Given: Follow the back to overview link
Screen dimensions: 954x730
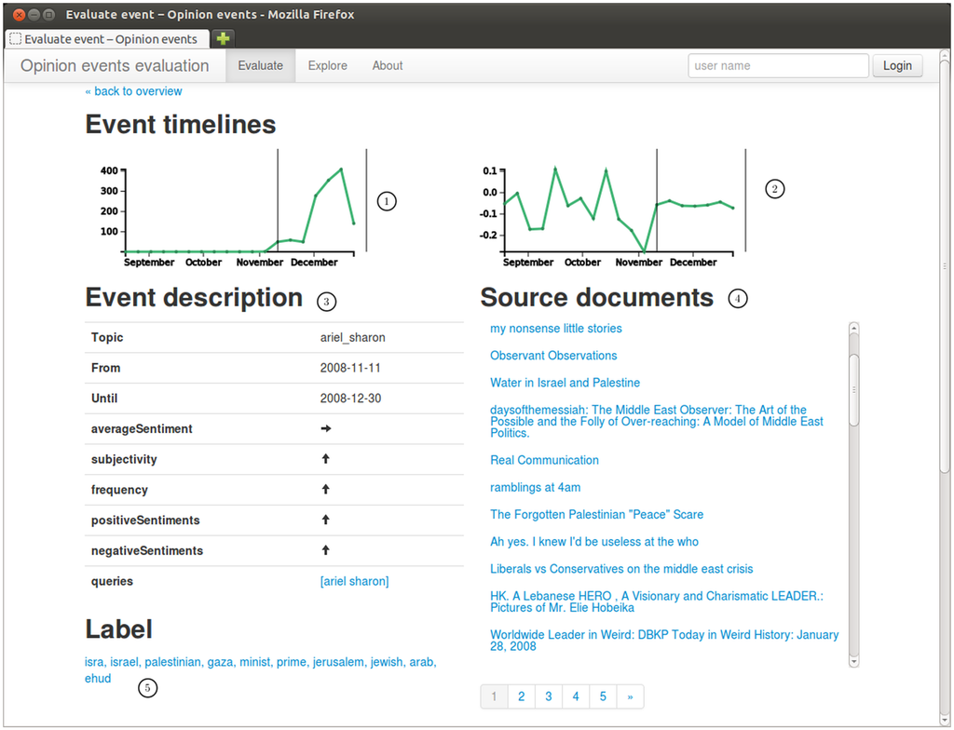Looking at the screenshot, I should 133,91.
